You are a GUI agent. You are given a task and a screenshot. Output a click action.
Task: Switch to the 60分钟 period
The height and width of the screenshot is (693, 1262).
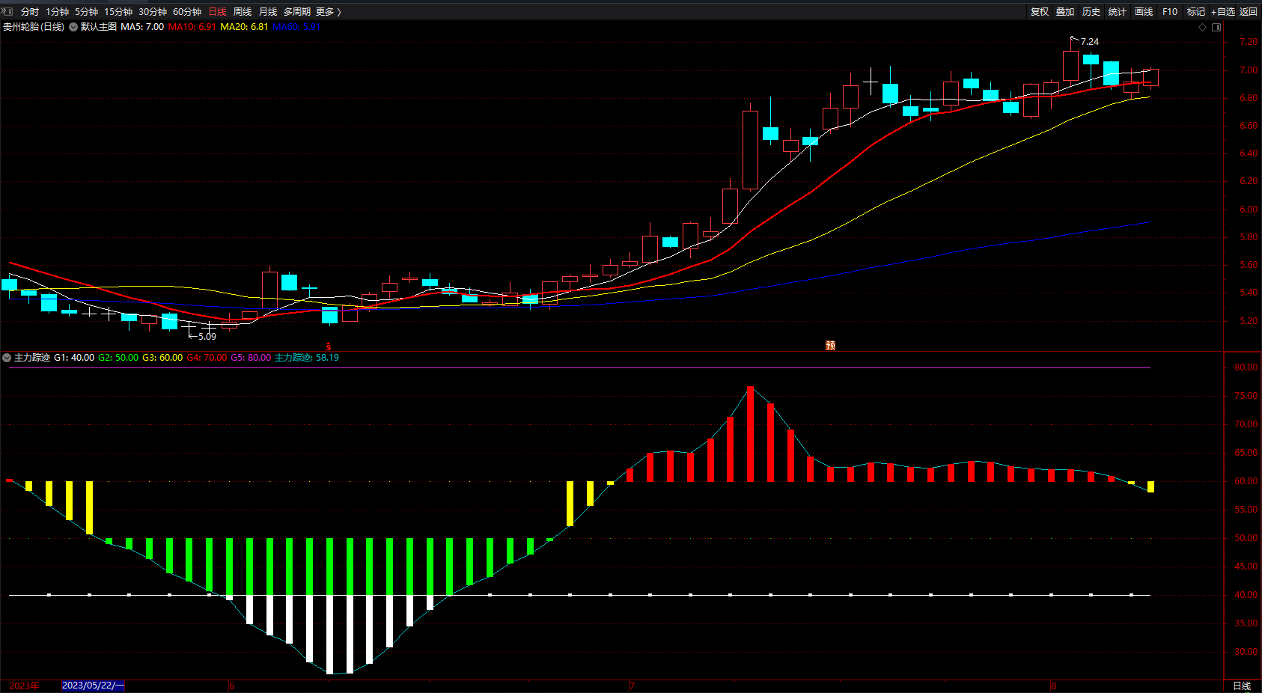pyautogui.click(x=187, y=12)
